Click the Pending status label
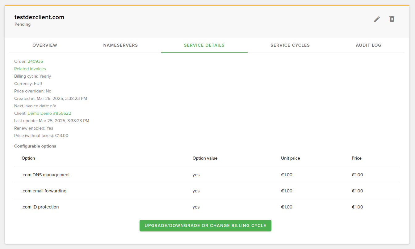 (x=22, y=24)
